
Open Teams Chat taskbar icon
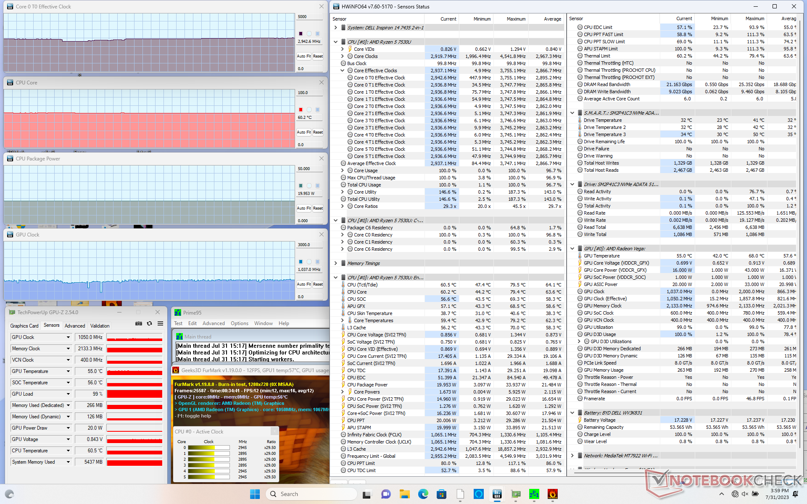pyautogui.click(x=385, y=494)
